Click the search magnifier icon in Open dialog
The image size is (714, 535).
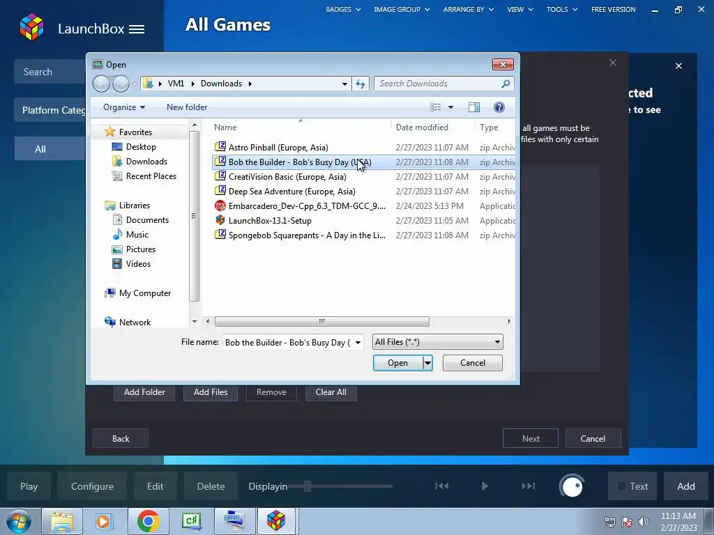[506, 84]
